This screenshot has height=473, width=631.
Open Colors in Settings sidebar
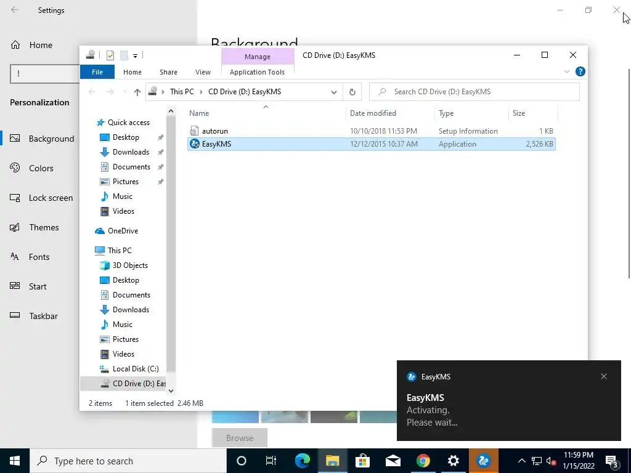pyautogui.click(x=41, y=168)
